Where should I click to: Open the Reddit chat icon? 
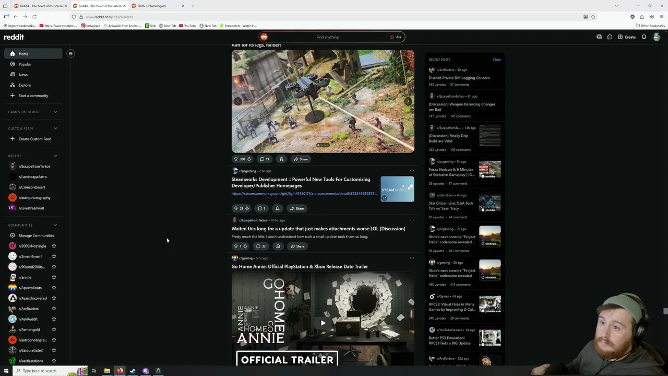coord(610,37)
